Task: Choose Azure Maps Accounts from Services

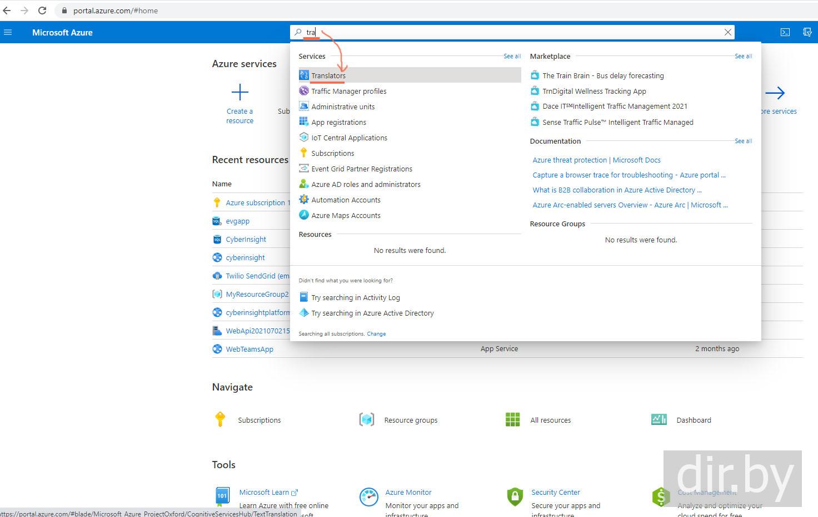Action: coord(346,215)
